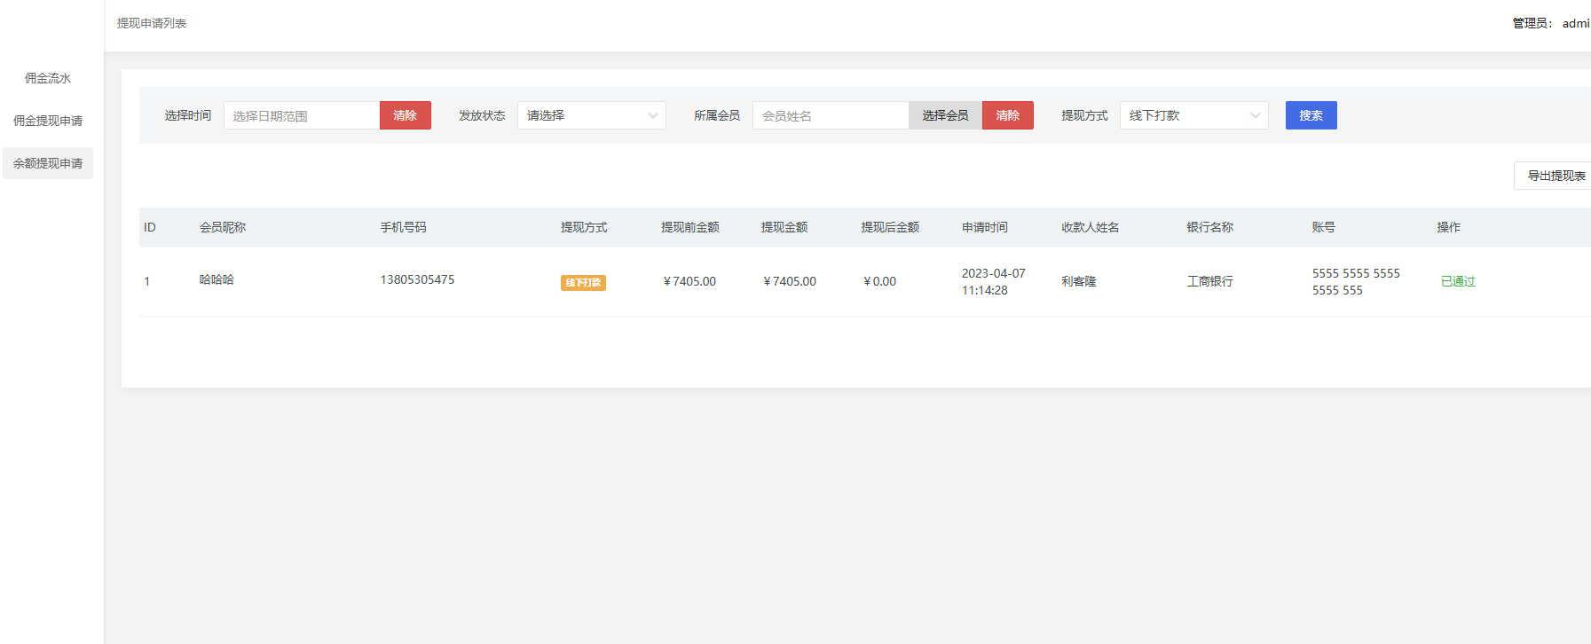
Task: Click the 选择日期范围 date input field
Action: point(302,115)
